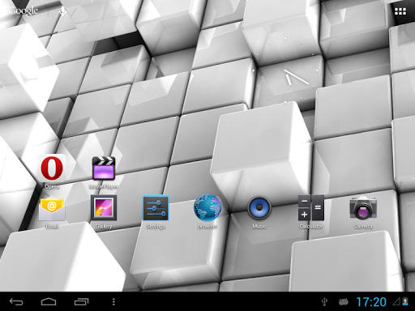Tap the USB connection status icon
Image resolution: width=415 pixels, height=311 pixels.
click(324, 302)
